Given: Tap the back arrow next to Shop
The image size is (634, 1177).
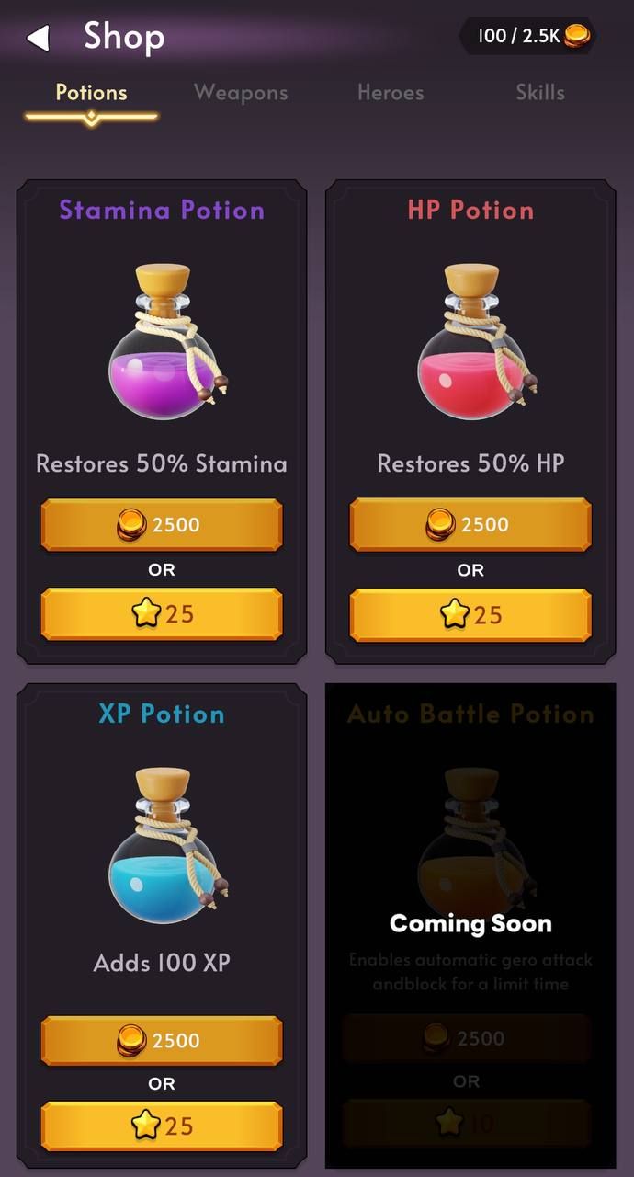Looking at the screenshot, I should point(37,38).
